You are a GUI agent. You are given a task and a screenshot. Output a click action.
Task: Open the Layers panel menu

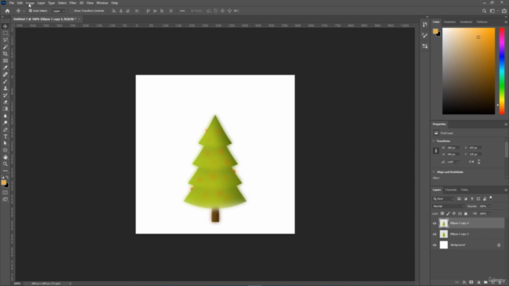(506, 190)
